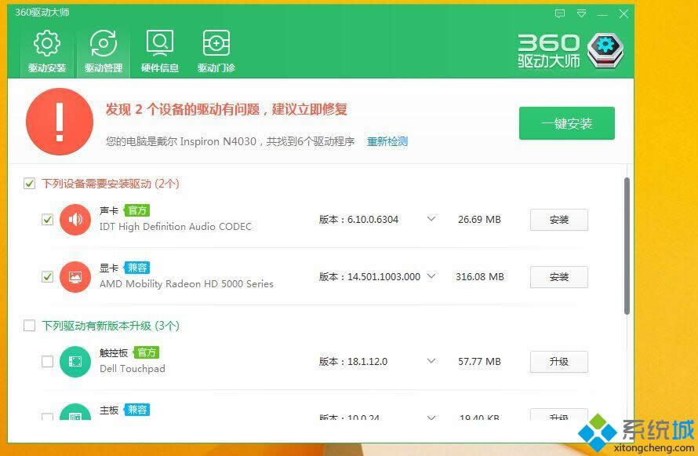Click the 360驱动大师 logo disk icon
This screenshot has height=456, width=698.
point(605,51)
